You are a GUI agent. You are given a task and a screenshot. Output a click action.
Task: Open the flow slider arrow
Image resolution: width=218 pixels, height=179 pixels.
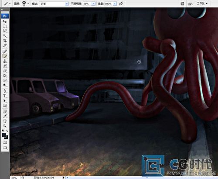click(x=115, y=4)
